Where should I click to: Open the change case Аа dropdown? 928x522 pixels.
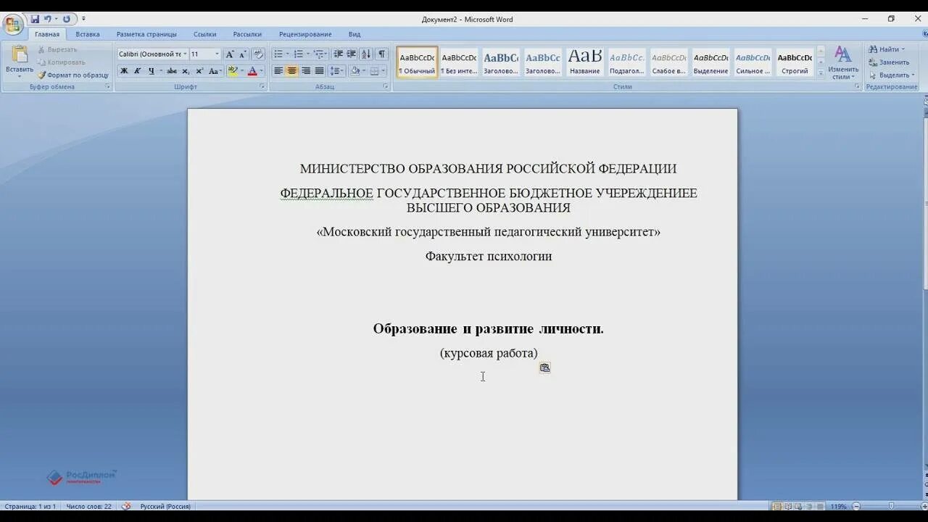coord(215,71)
